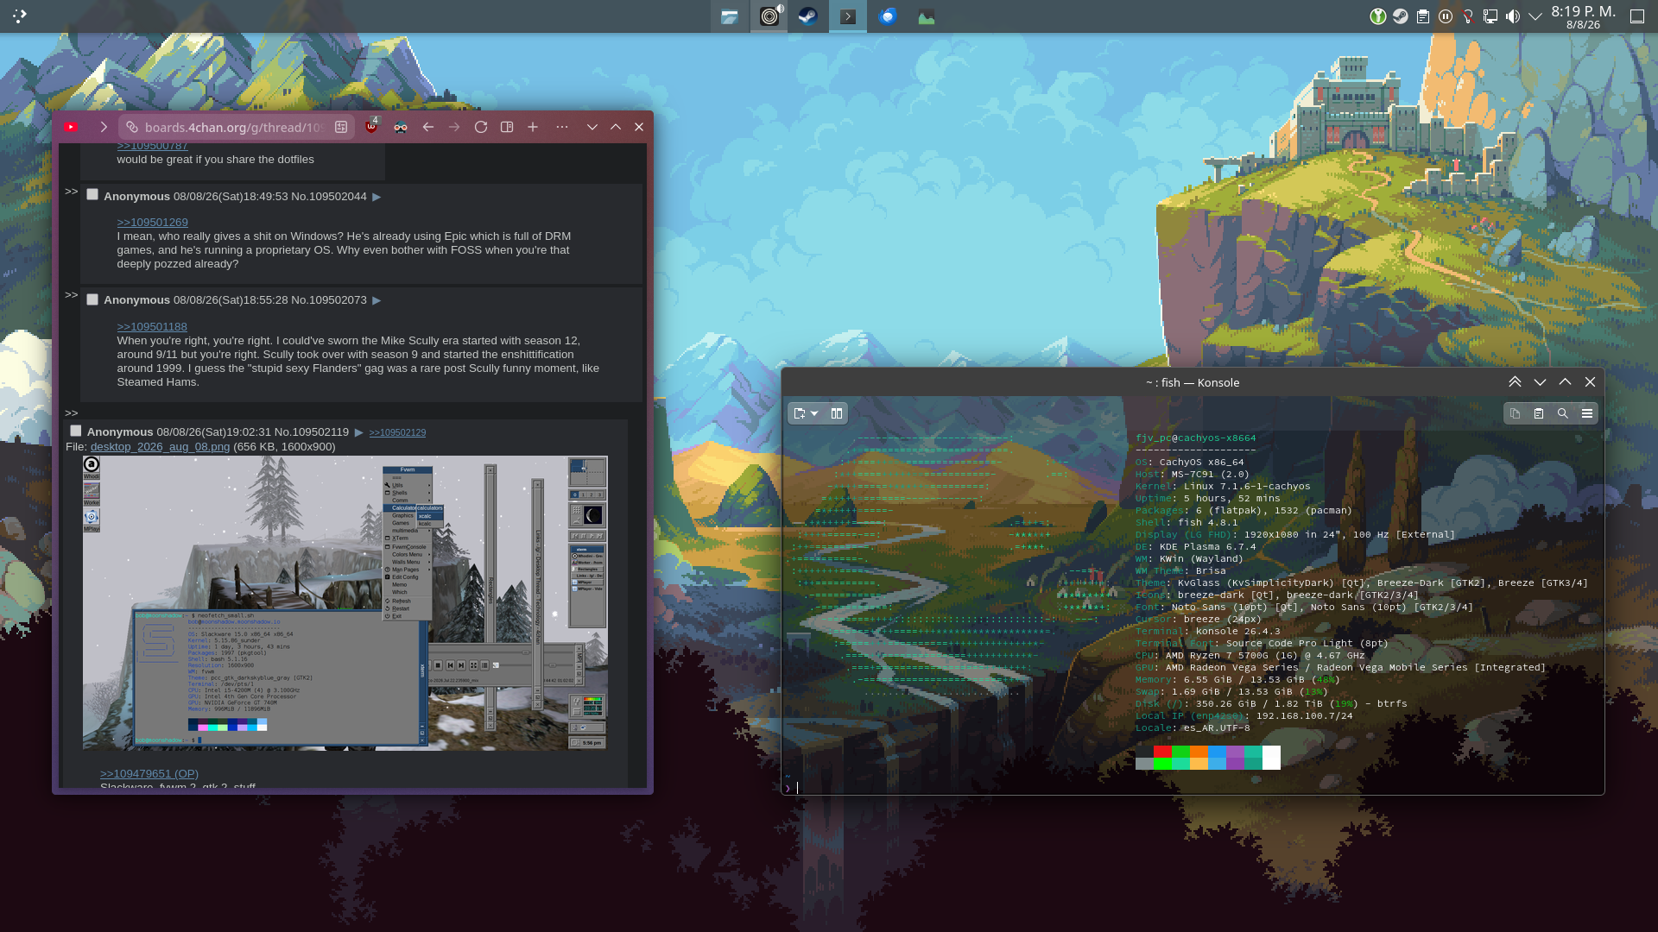Click the Paste icon in Konsole toolbar
The height and width of the screenshot is (932, 1658).
point(1539,413)
